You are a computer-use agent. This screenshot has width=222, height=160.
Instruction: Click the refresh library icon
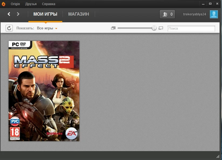[x=9, y=28]
